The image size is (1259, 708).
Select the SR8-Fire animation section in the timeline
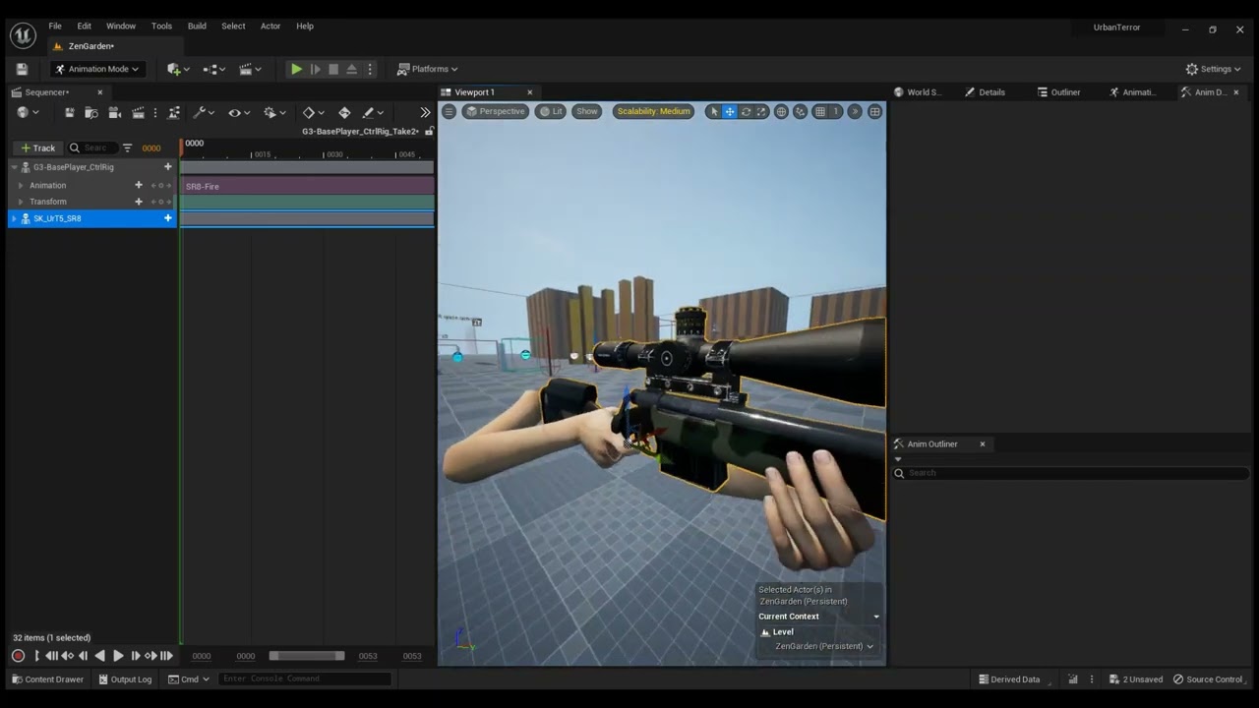[x=307, y=186]
